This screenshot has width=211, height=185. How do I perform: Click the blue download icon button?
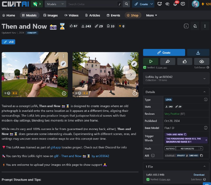[x=198, y=52]
